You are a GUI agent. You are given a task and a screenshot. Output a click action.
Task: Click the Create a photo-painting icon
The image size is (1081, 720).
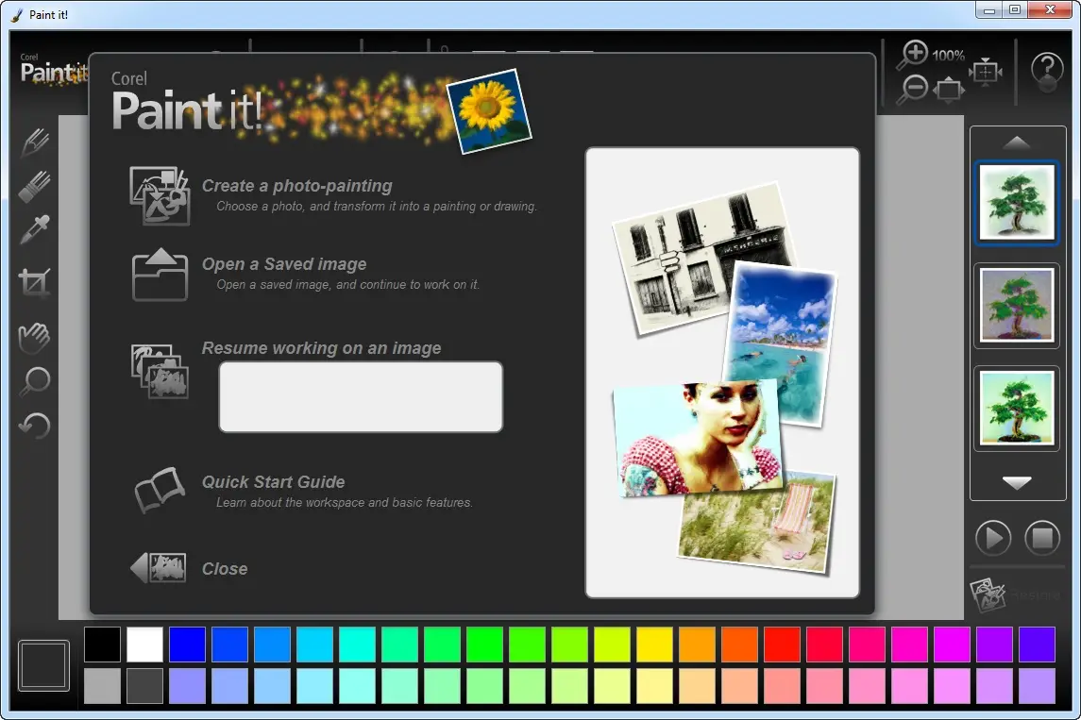160,195
